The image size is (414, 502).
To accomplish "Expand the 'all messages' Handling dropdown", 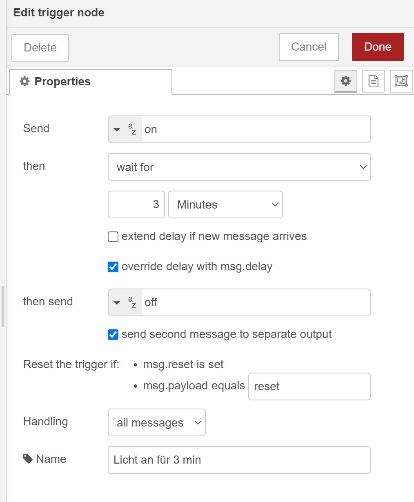I will 157,422.
